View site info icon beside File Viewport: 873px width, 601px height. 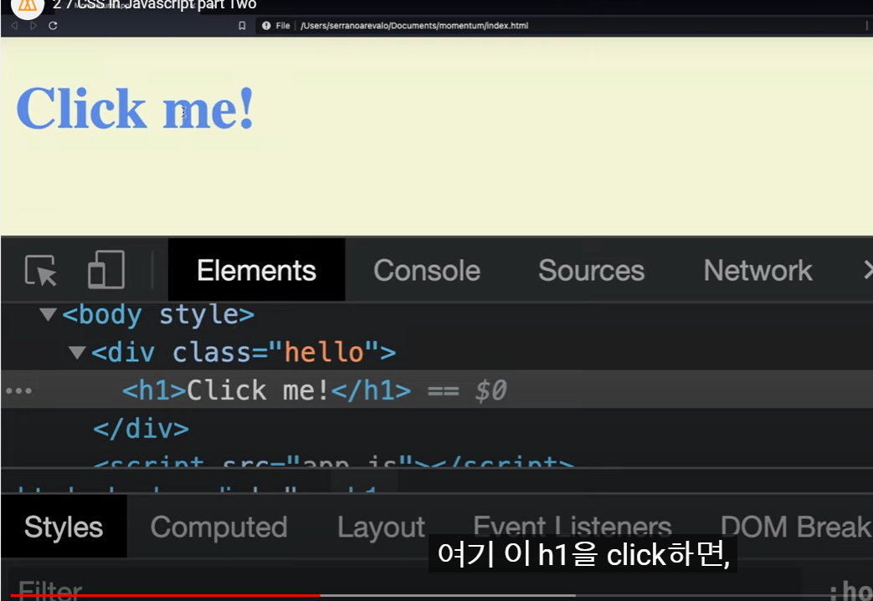click(266, 26)
